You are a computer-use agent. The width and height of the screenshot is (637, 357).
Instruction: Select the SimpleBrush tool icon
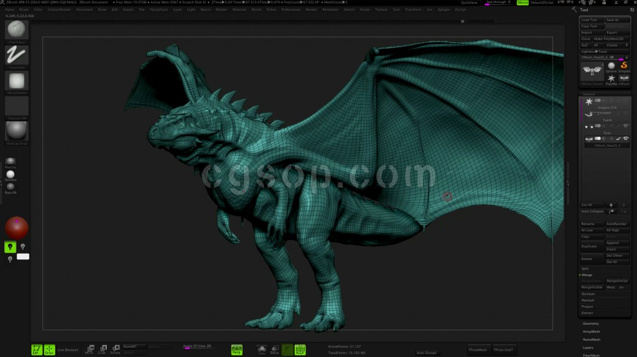tap(624, 67)
